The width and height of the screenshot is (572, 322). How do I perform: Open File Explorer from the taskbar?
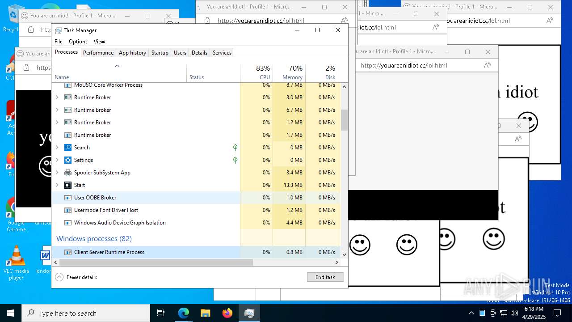[x=206, y=313]
